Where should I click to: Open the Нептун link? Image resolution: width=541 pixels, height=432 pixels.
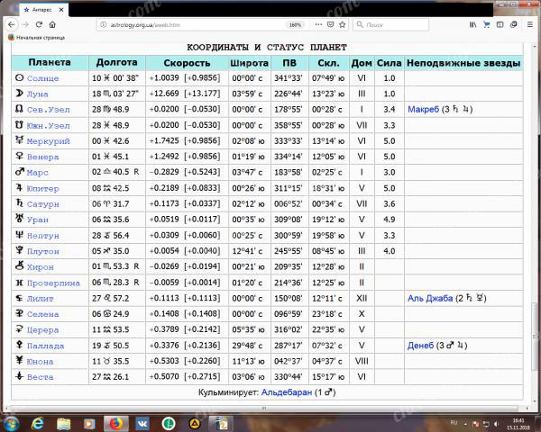coord(42,236)
